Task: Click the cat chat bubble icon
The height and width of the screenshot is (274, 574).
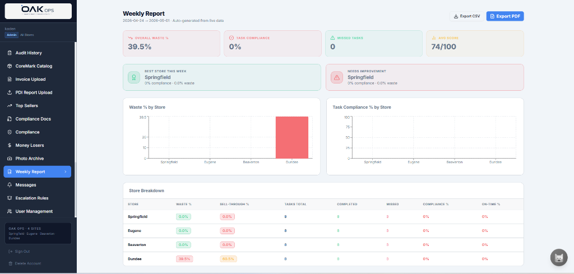Action: tap(559, 257)
